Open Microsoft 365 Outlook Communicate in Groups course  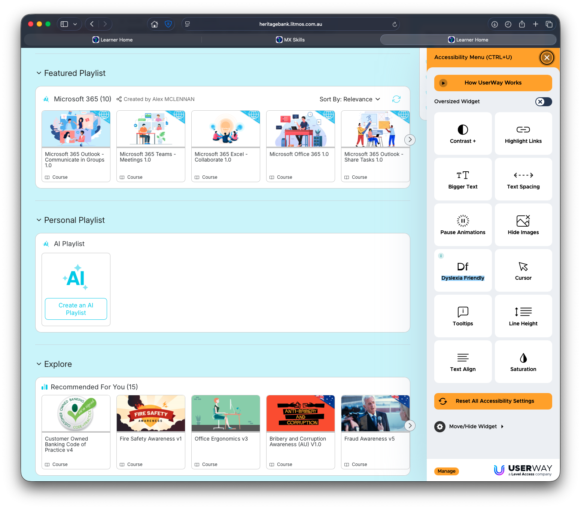click(x=76, y=146)
